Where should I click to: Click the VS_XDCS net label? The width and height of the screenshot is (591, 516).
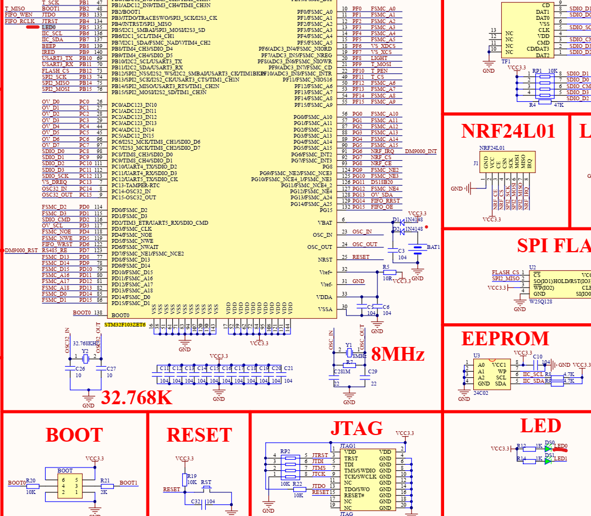click(383, 46)
